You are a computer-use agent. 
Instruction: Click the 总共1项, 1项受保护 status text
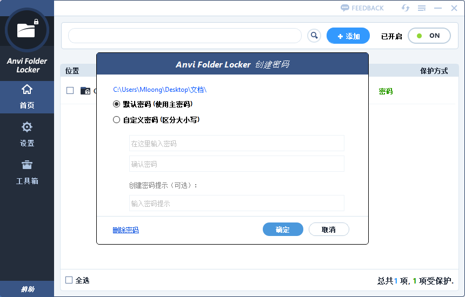tap(415, 280)
